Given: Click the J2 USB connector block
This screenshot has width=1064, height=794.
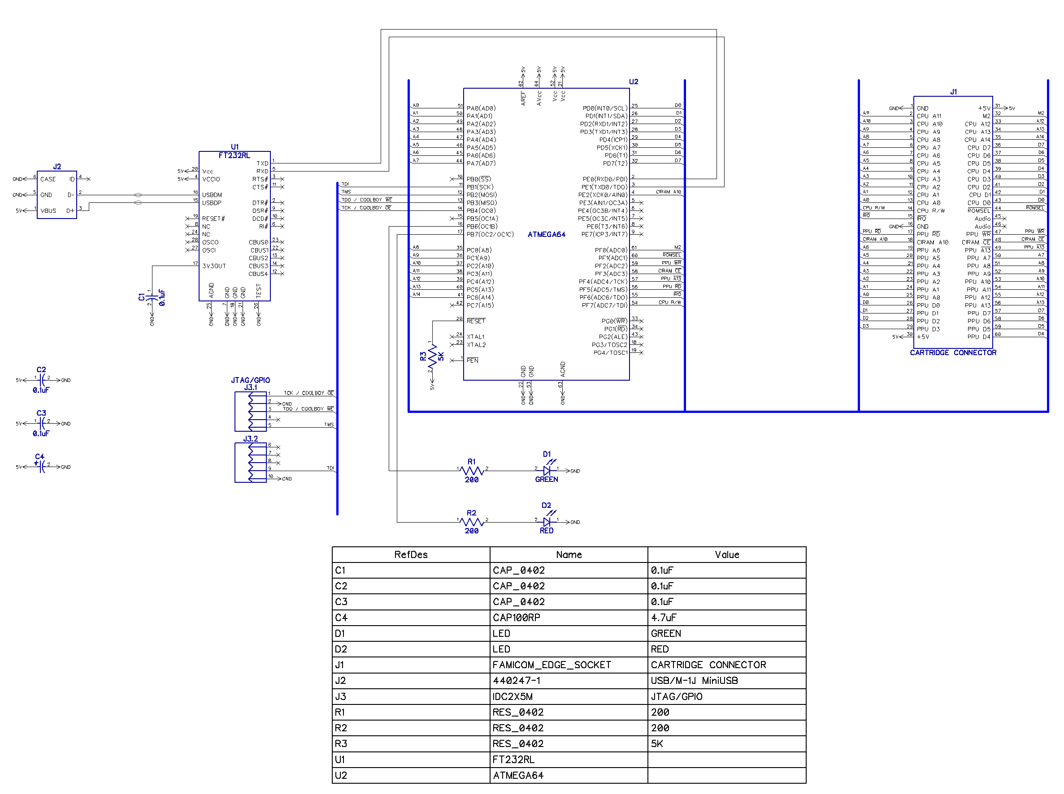Looking at the screenshot, I should pos(57,195).
